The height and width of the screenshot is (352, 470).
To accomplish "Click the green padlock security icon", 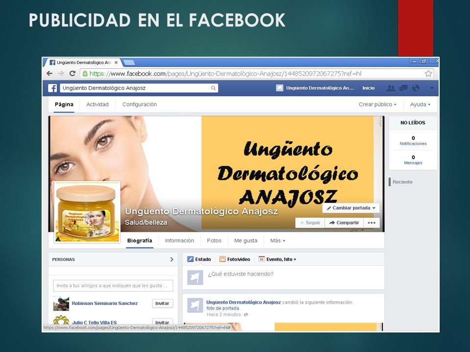I will pos(85,73).
